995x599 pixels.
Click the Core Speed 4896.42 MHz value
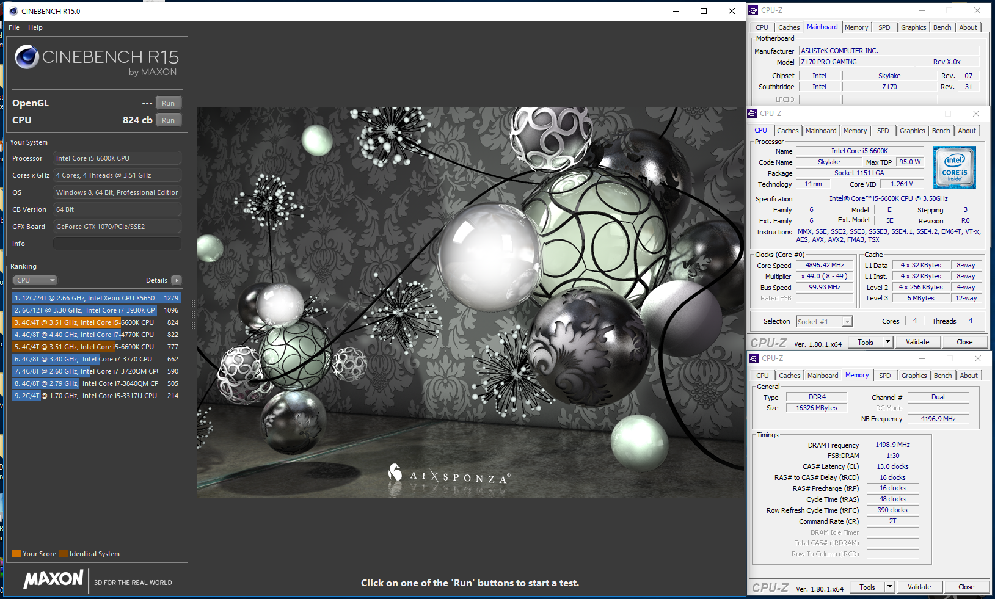coord(825,266)
